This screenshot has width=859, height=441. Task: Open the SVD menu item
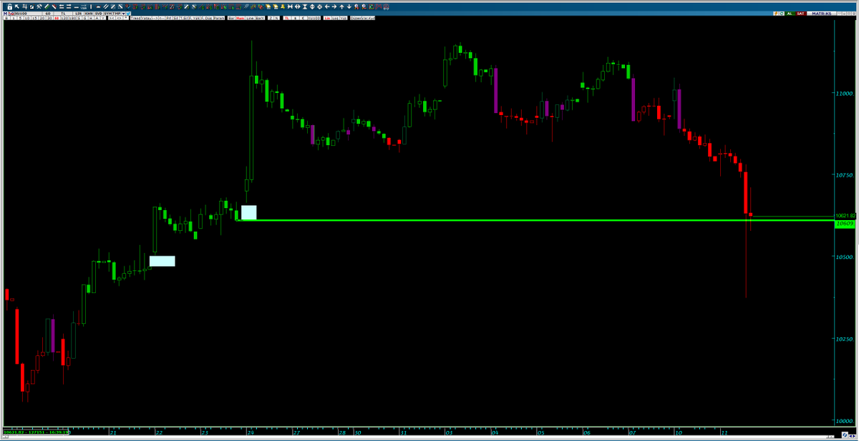(99, 14)
